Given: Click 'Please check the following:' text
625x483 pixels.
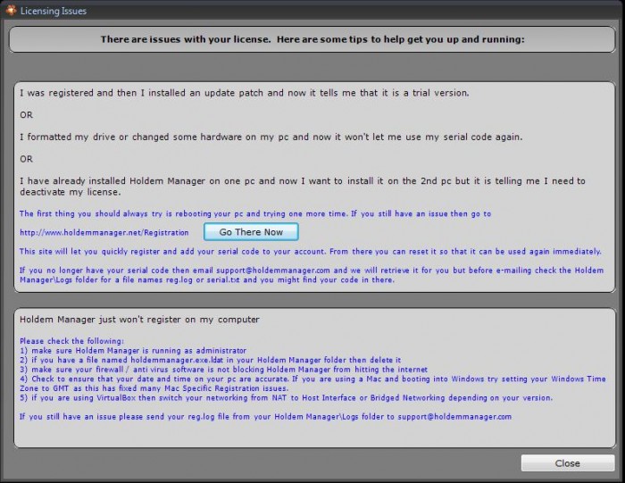Looking at the screenshot, I should (x=71, y=341).
